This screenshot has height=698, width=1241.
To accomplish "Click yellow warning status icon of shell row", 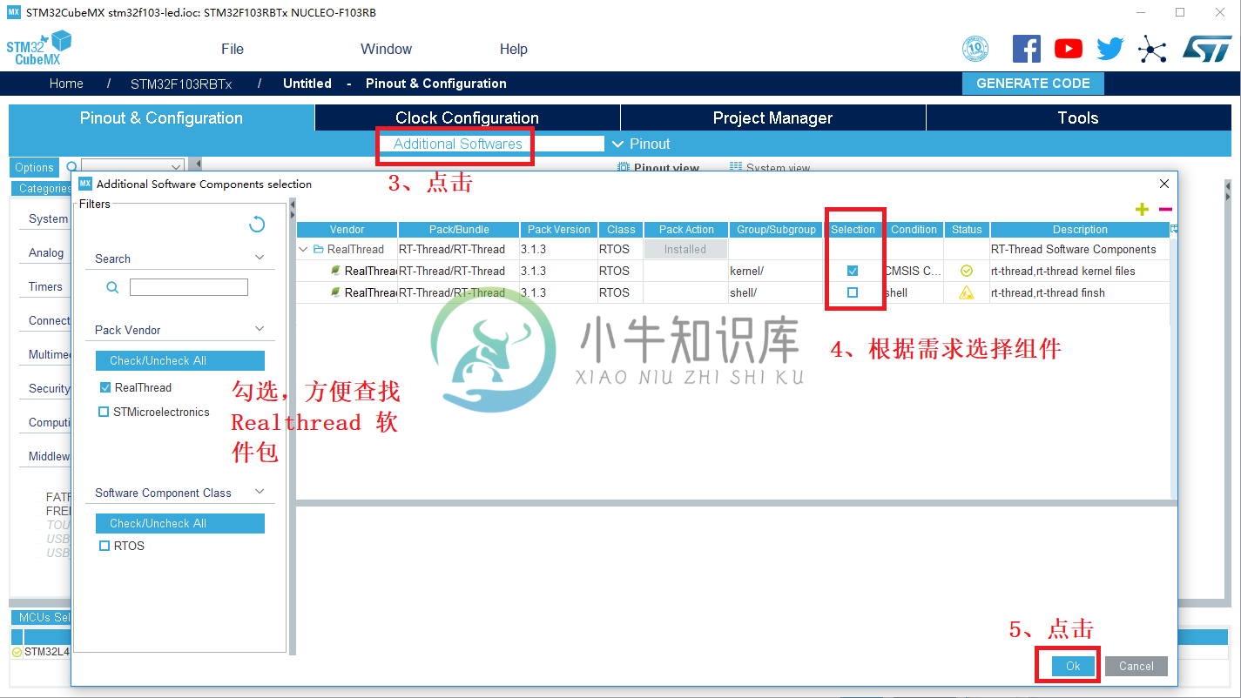I will [x=967, y=292].
